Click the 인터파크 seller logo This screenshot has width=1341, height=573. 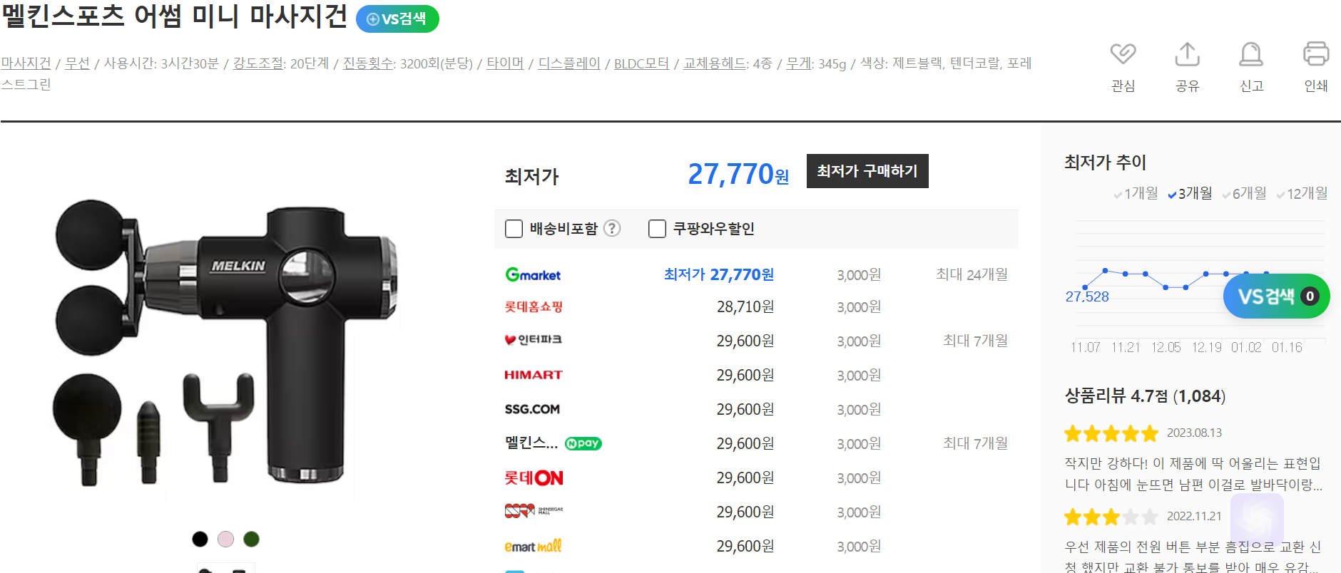(x=533, y=340)
